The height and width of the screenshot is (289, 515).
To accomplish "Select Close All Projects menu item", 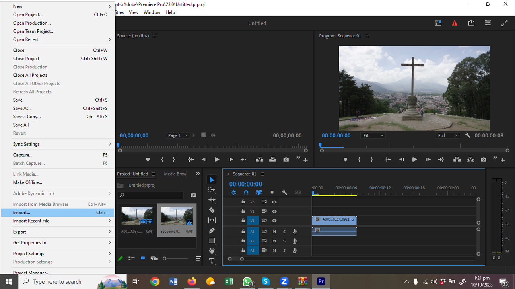I will [x=58, y=75].
